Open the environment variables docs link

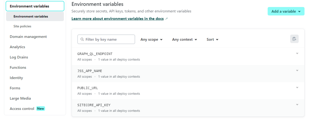(x=117, y=19)
